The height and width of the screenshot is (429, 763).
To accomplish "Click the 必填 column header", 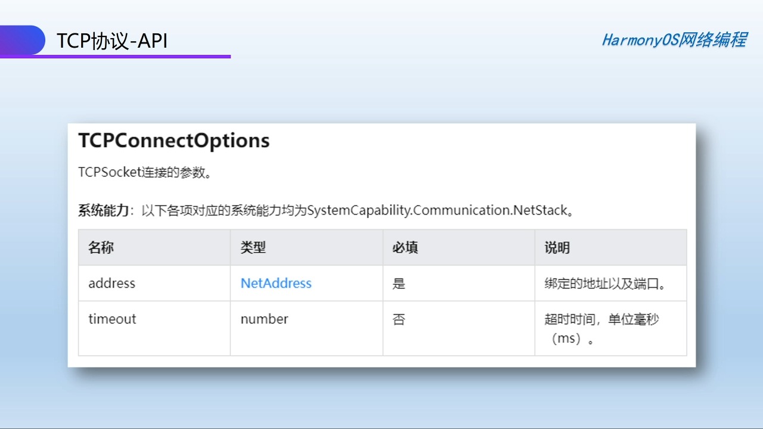I will 405,248.
